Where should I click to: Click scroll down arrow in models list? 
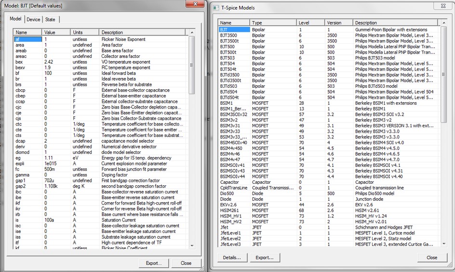(444, 244)
